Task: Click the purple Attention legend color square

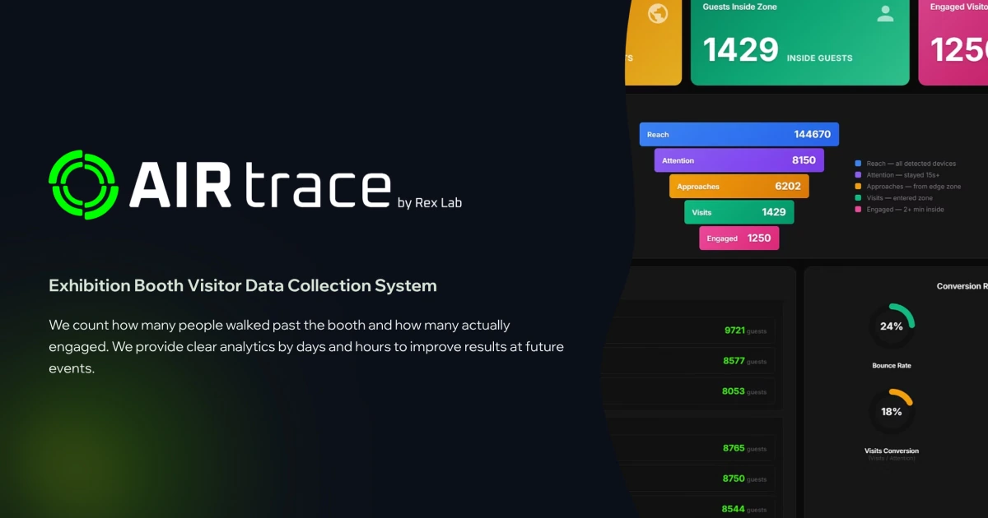Action: point(859,175)
